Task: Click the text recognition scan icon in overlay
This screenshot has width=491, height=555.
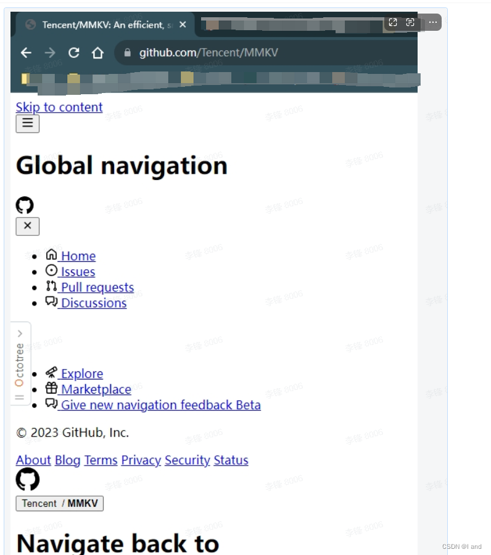Action: tap(410, 22)
